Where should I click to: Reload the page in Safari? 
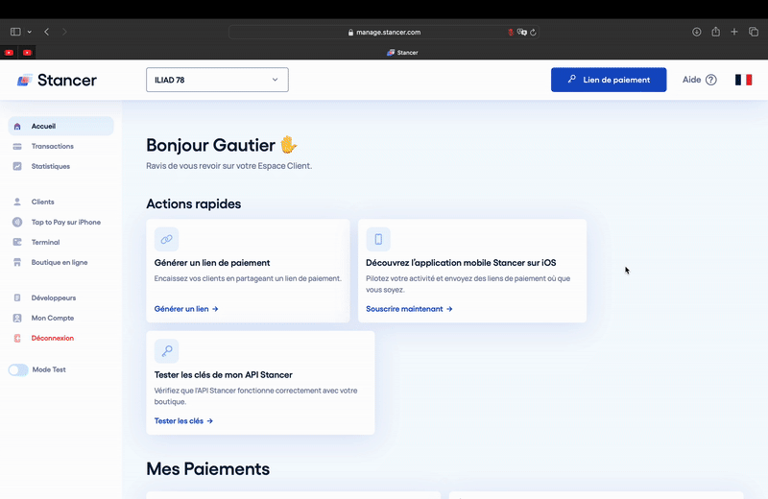click(x=533, y=33)
